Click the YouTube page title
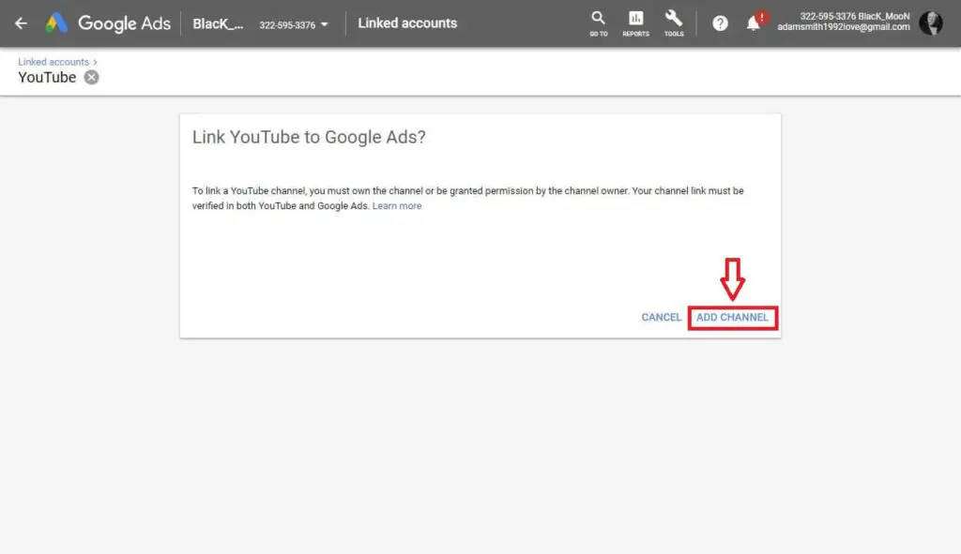Screen dimensions: 961x554 pyautogui.click(x=47, y=77)
